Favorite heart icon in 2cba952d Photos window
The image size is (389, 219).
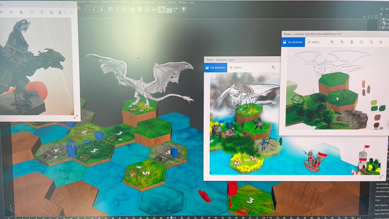[x=361, y=42]
